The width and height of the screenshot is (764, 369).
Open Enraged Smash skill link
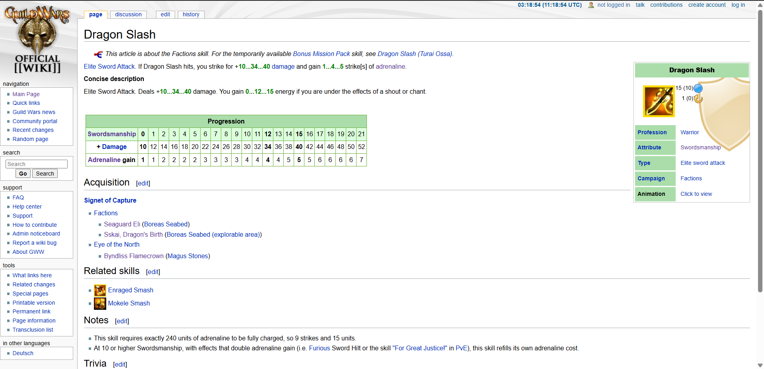131,290
